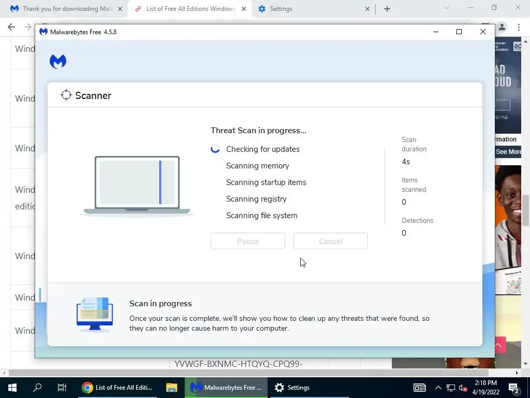Click the news and interests taskbar icon
The image size is (530, 398).
pos(419,388)
